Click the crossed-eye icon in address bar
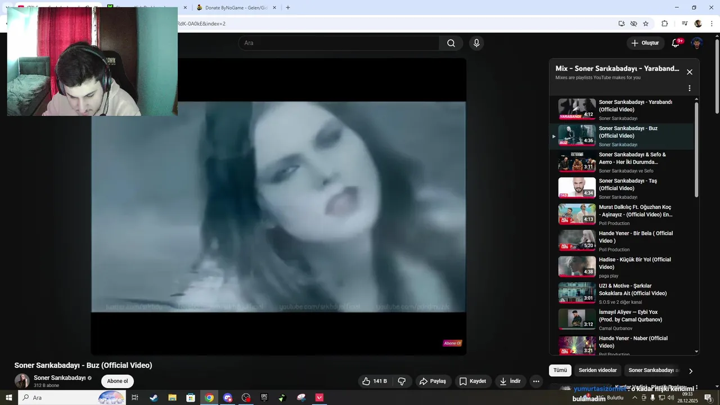 coord(634,24)
